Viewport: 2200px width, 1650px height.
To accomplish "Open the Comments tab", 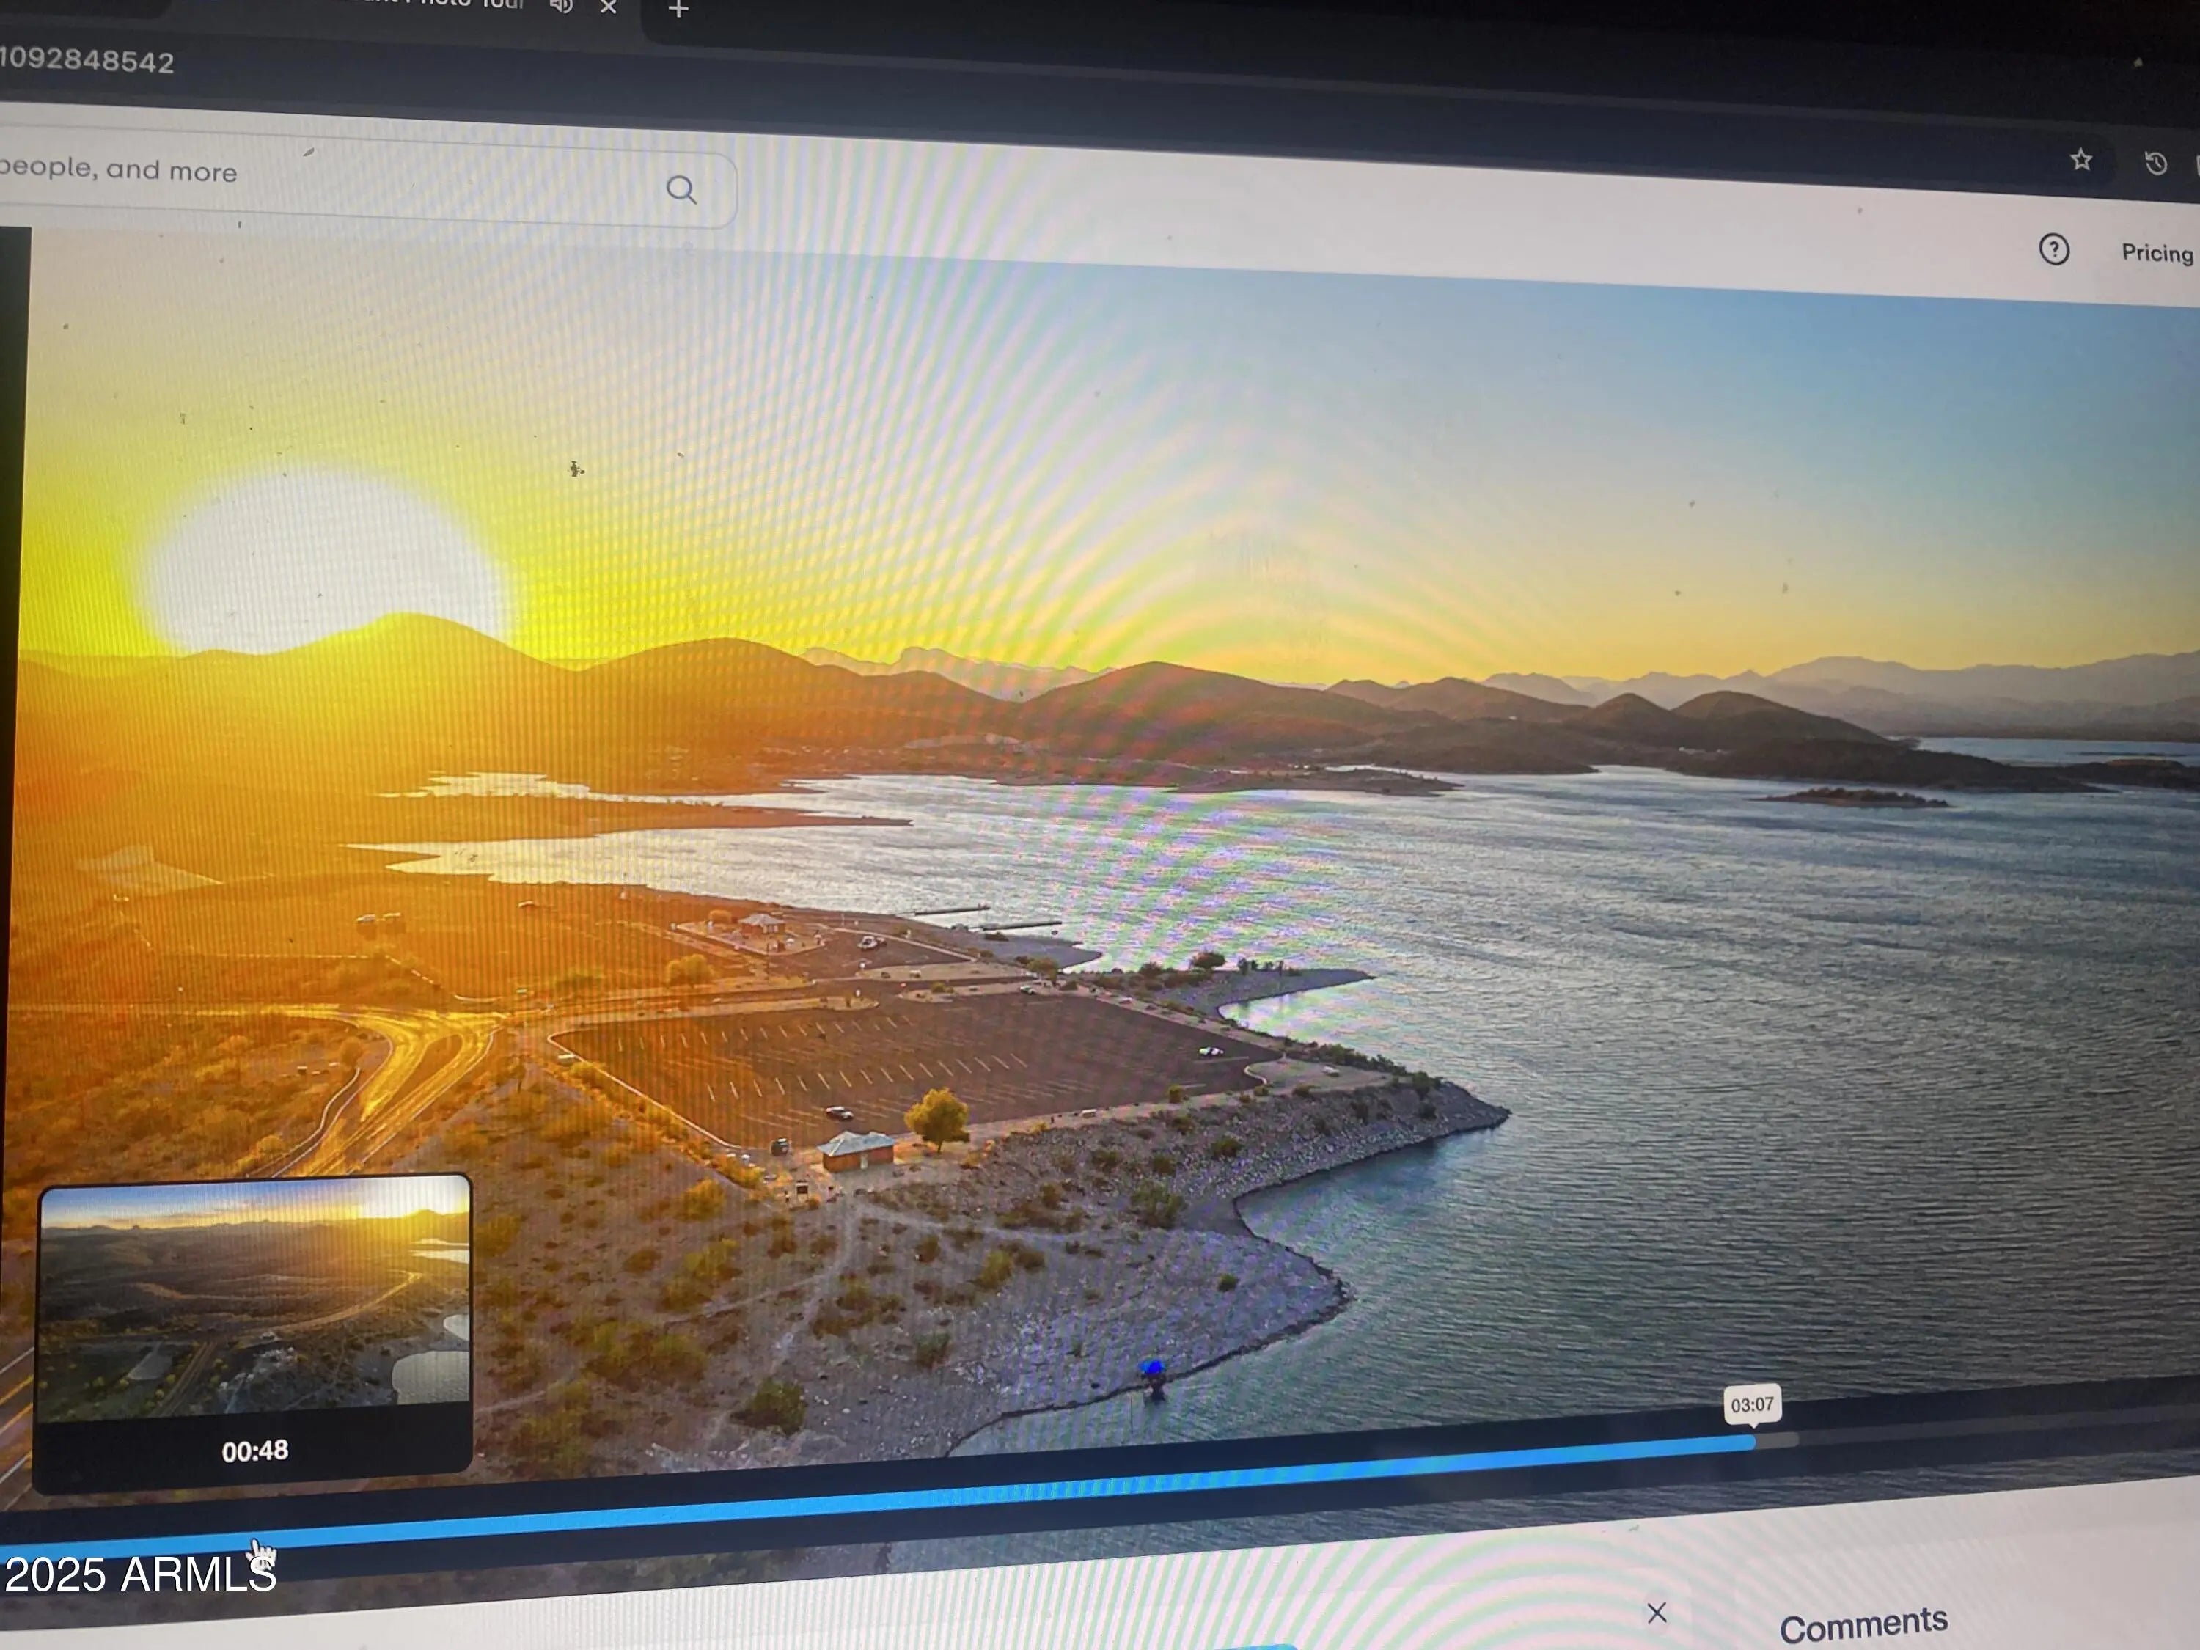I will click(1863, 1625).
